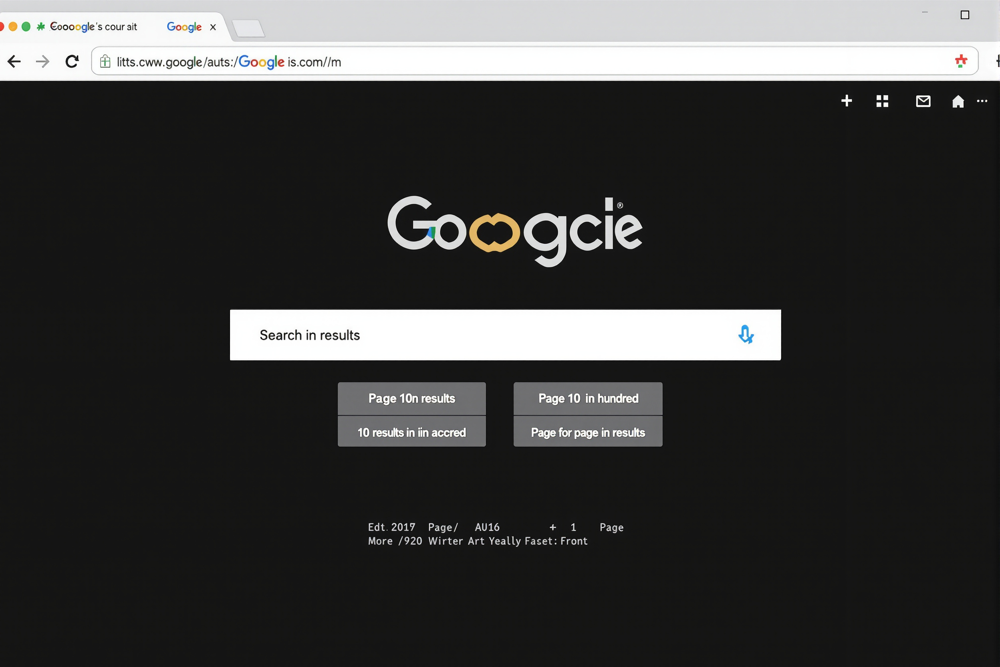Viewport: 1000px width, 667px height.
Task: Reload the page with the refresh icon
Action: coord(72,62)
